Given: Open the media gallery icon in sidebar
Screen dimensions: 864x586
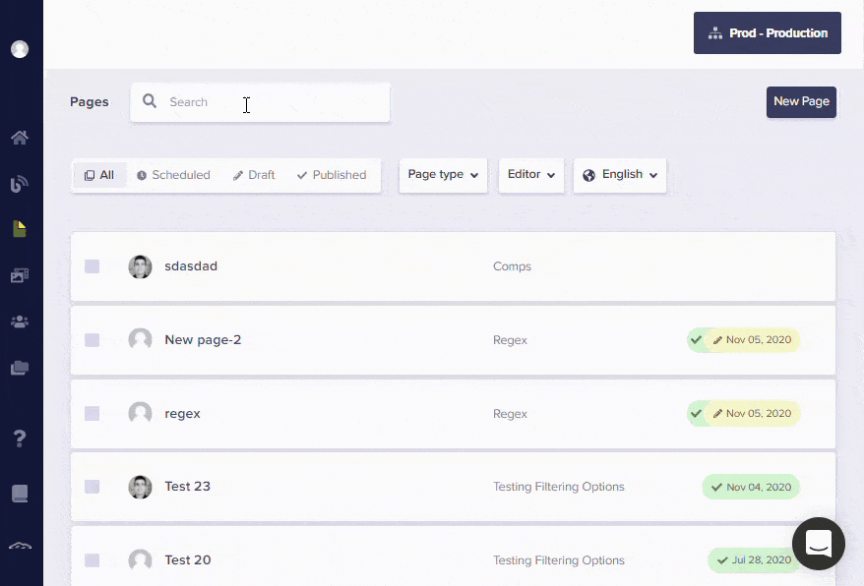Looking at the screenshot, I should tap(20, 276).
